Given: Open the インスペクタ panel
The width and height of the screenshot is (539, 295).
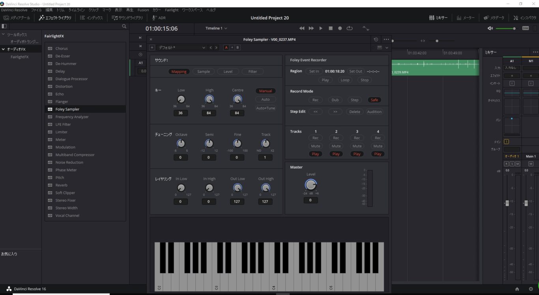Looking at the screenshot, I should pyautogui.click(x=524, y=17).
